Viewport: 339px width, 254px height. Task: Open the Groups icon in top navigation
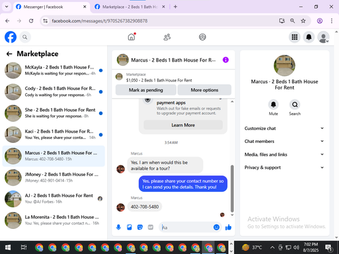point(202,37)
